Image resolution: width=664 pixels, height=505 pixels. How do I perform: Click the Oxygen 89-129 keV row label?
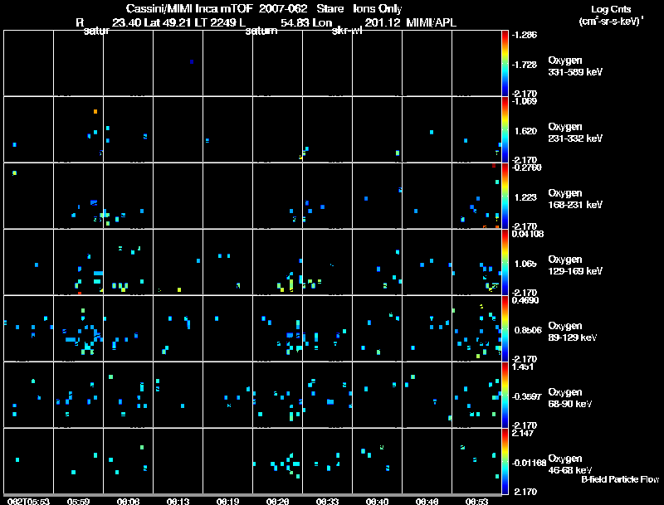point(573,331)
